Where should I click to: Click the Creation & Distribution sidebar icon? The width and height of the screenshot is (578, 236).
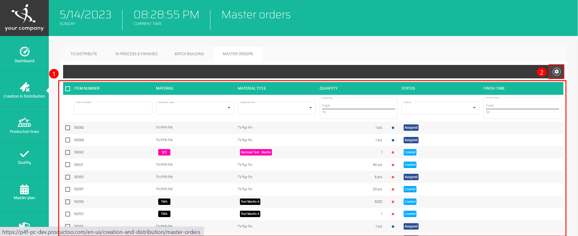point(24,87)
